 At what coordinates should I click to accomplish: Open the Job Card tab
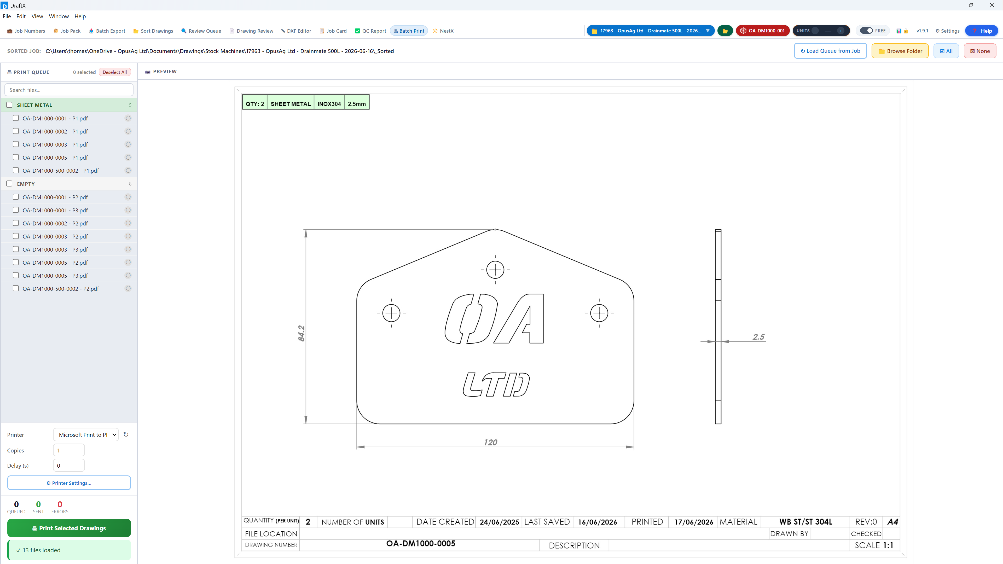333,31
